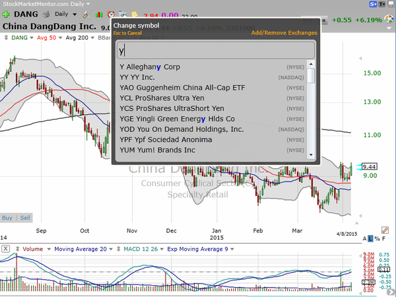396x297 pixels.
Task: Click the symbol search input field
Action: pyautogui.click(x=216, y=50)
